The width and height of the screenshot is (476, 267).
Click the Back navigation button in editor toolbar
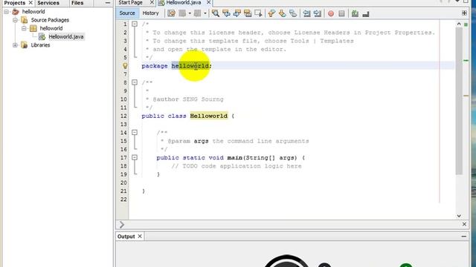[182, 13]
